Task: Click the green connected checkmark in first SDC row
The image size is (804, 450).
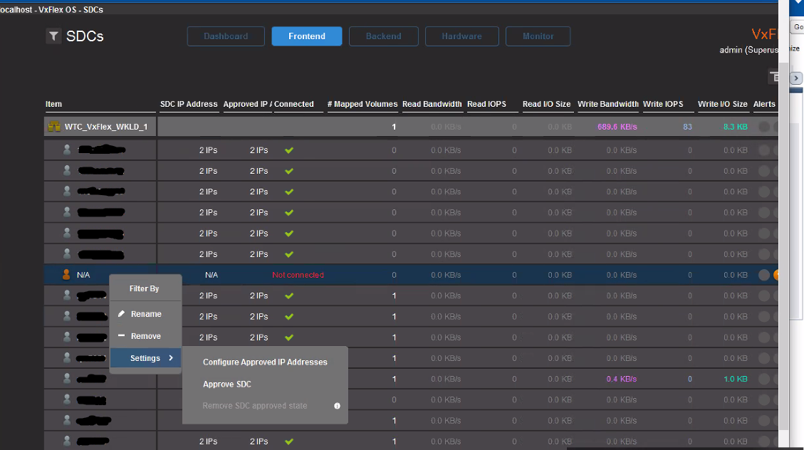Action: pos(288,150)
